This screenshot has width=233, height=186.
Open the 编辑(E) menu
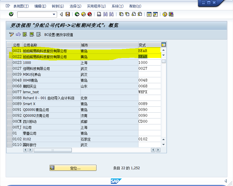(x=40, y=6)
